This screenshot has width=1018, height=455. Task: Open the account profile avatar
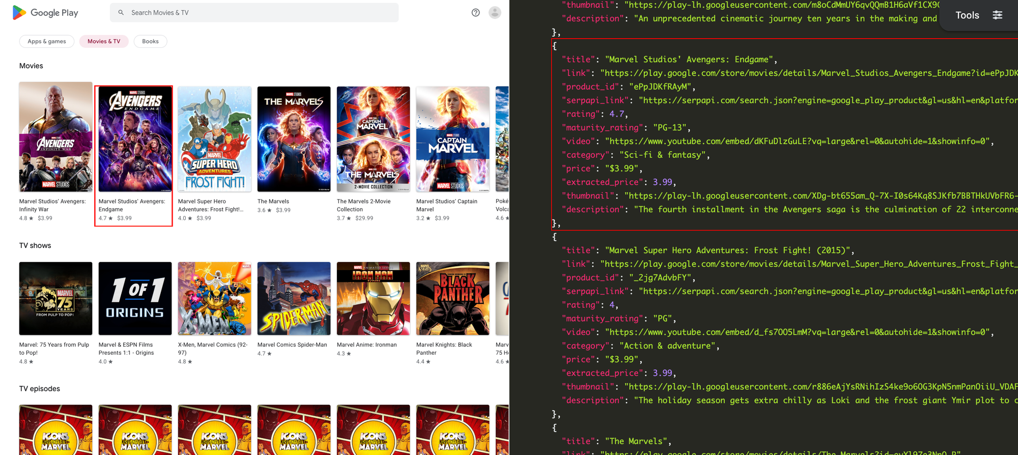point(495,13)
